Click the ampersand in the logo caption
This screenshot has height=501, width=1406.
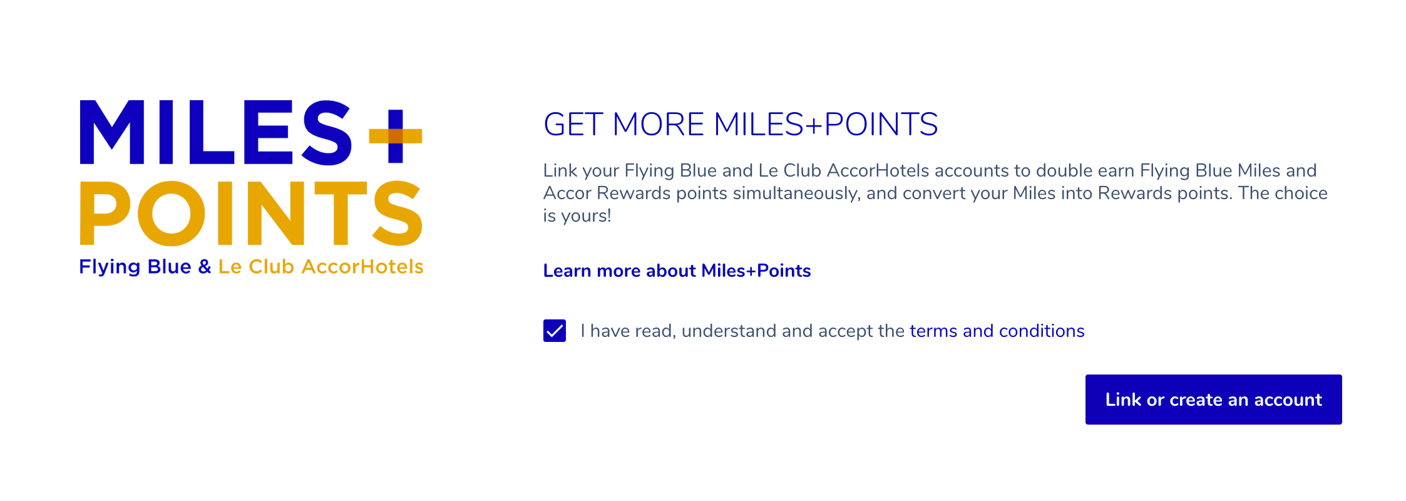tap(205, 267)
